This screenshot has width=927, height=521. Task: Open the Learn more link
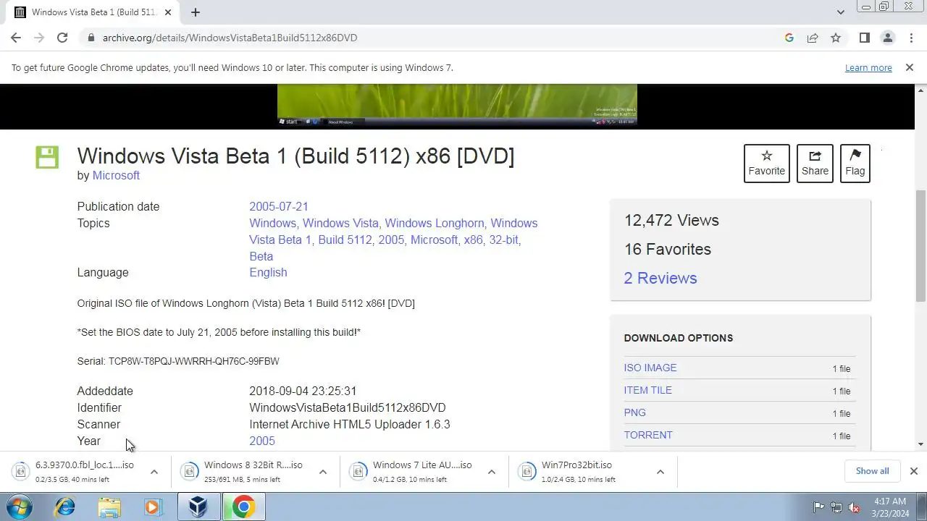pos(868,67)
